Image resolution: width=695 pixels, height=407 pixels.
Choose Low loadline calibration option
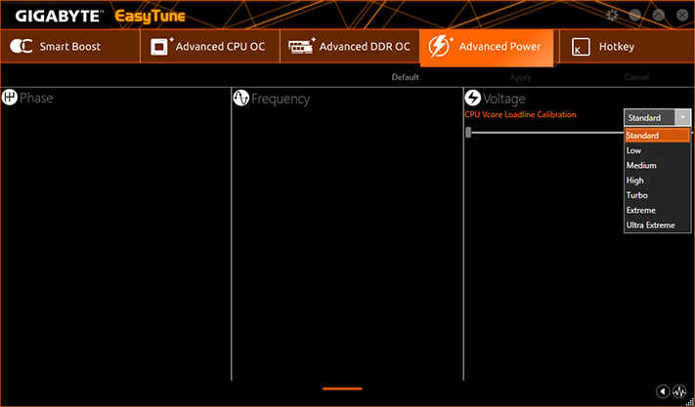(x=657, y=150)
